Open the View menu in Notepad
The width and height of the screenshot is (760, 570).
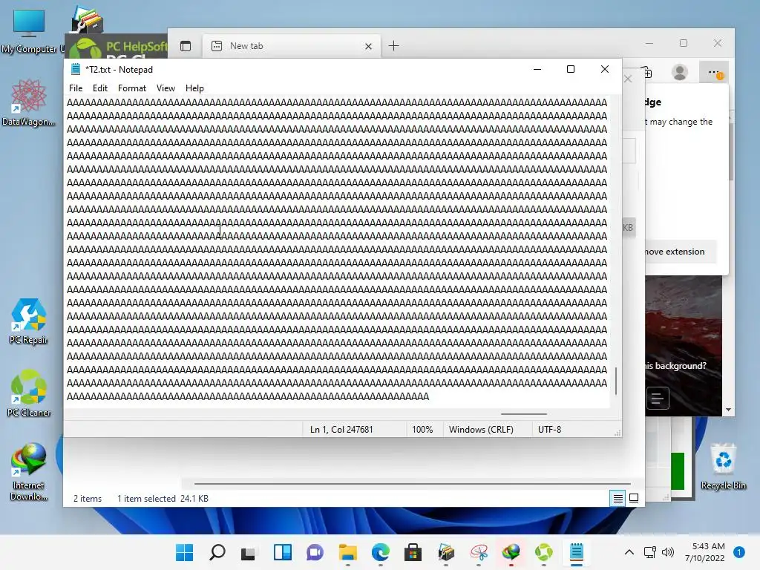click(166, 88)
